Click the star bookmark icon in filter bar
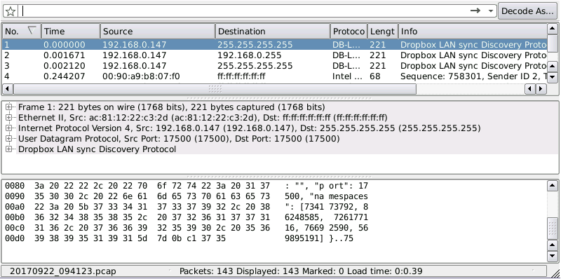 point(11,11)
